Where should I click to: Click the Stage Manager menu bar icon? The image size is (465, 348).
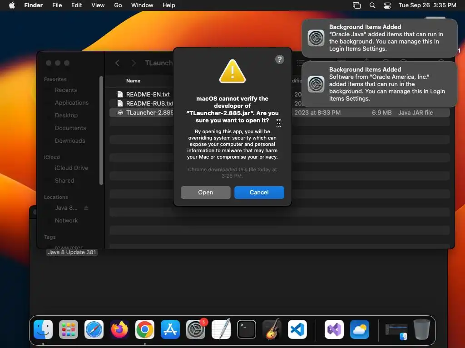click(x=357, y=5)
